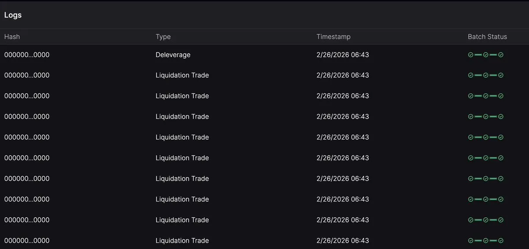The height and width of the screenshot is (249, 529).
Task: Click the Logs panel title
Action: 13,15
